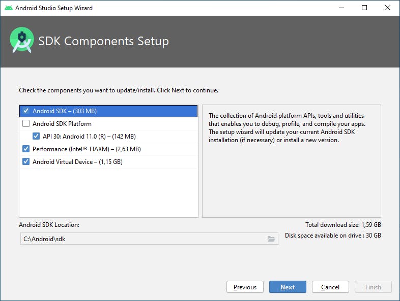The width and height of the screenshot is (400, 301).
Task: Go back with the Previous button
Action: tap(245, 287)
